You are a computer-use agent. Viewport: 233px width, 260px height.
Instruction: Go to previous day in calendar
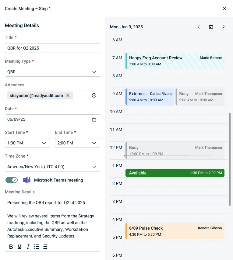[199, 27]
